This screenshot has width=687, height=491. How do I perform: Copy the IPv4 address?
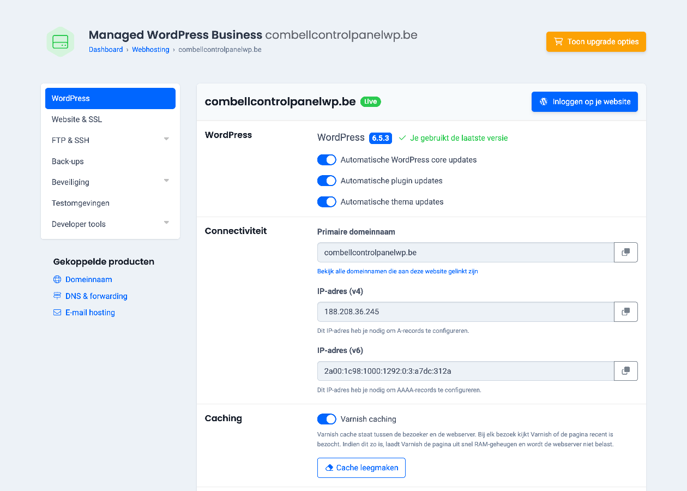pos(626,312)
